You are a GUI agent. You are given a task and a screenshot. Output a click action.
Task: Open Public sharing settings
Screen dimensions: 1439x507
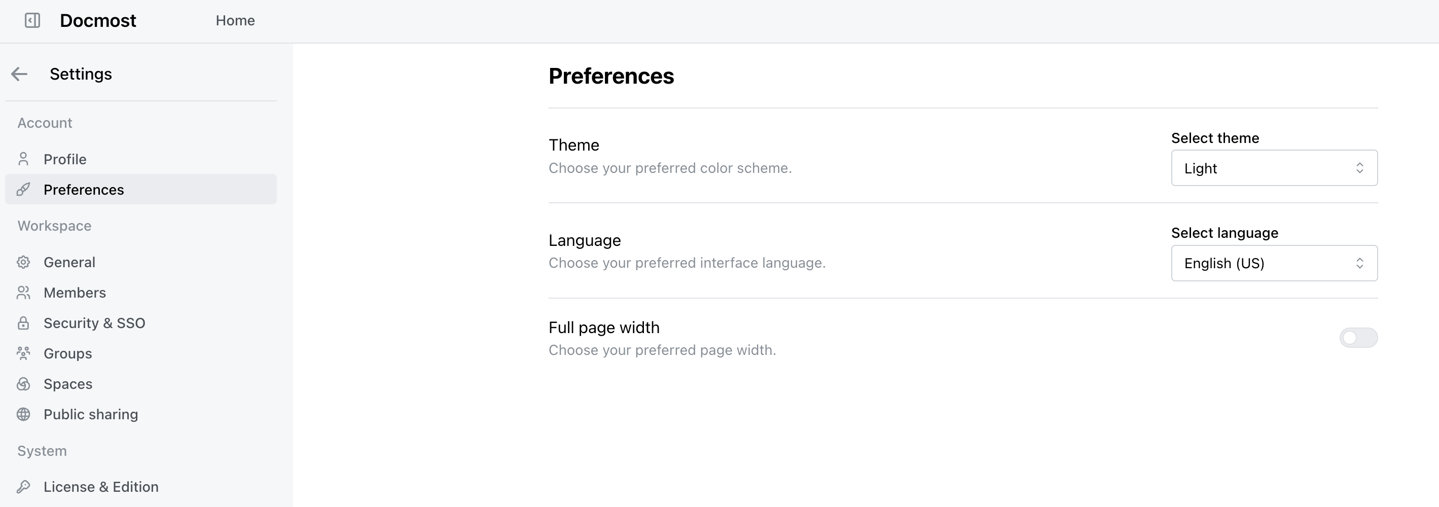[90, 414]
